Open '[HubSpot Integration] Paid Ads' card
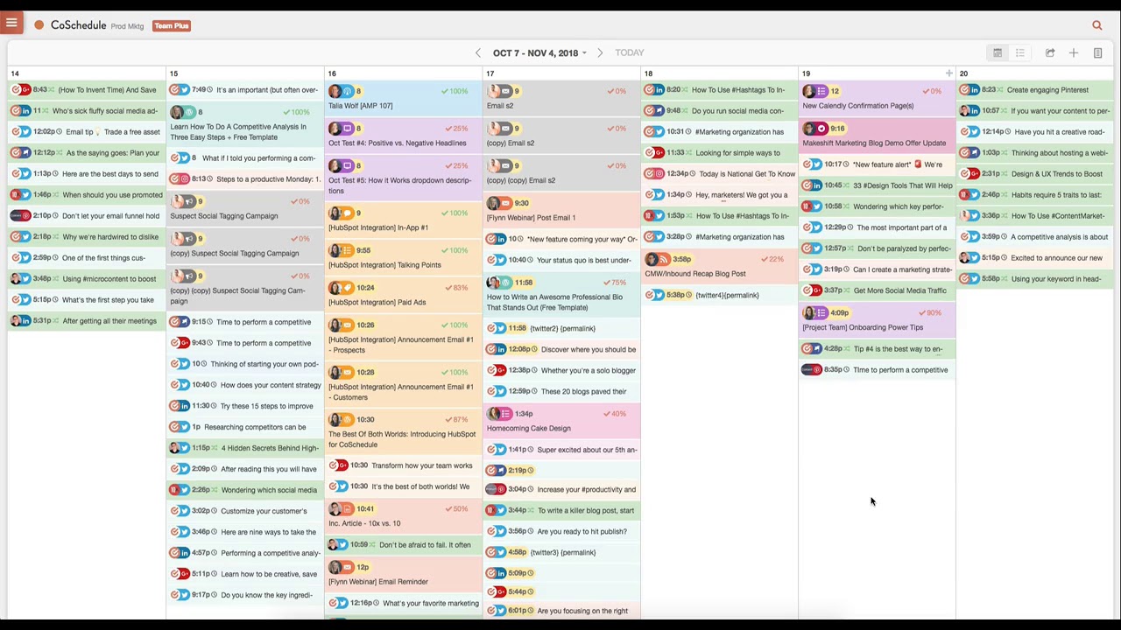Screen dimensions: 1121x630 coord(403,295)
